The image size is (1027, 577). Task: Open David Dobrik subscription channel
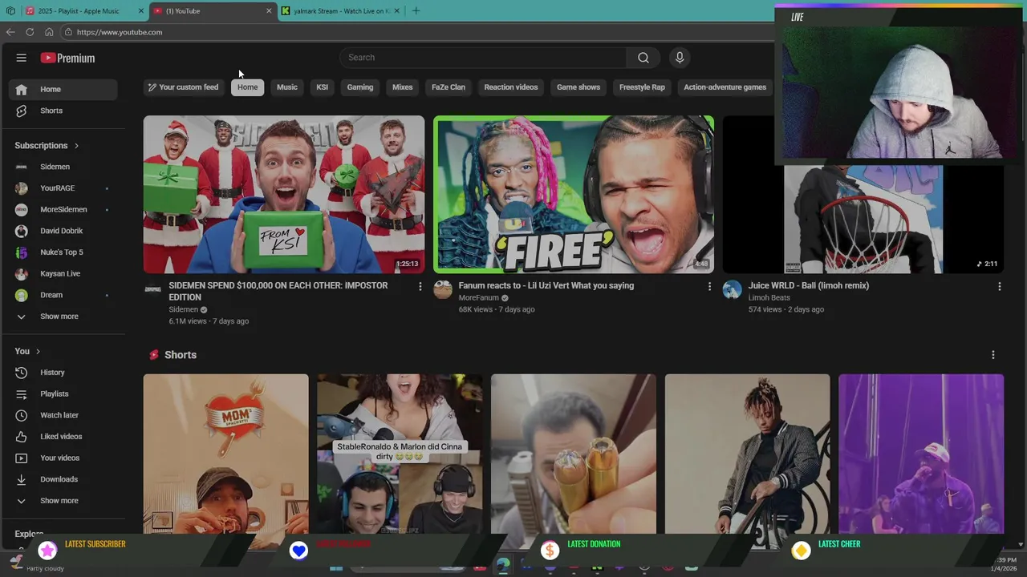[x=63, y=231]
